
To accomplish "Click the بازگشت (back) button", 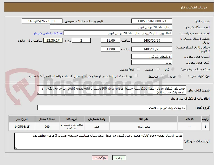I will click(100, 158).
